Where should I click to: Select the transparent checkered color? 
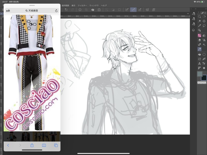pos(202,83)
